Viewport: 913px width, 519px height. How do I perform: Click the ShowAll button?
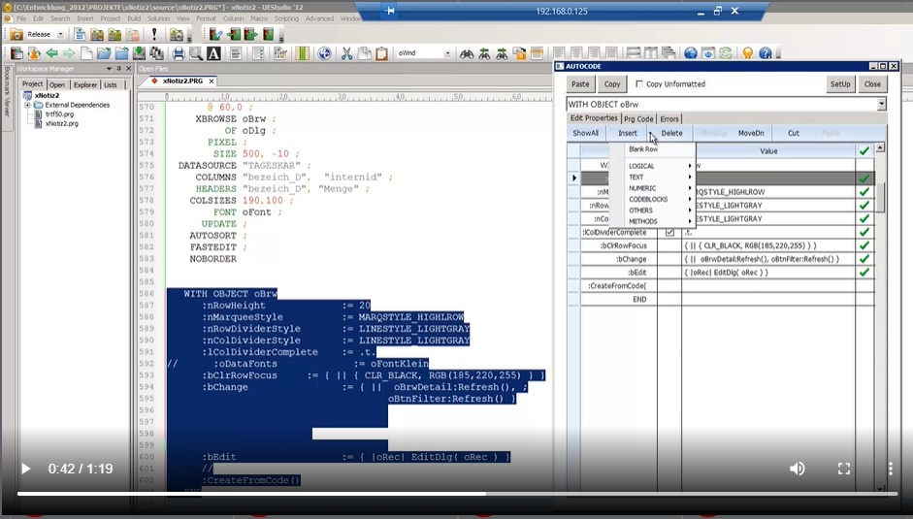point(585,133)
